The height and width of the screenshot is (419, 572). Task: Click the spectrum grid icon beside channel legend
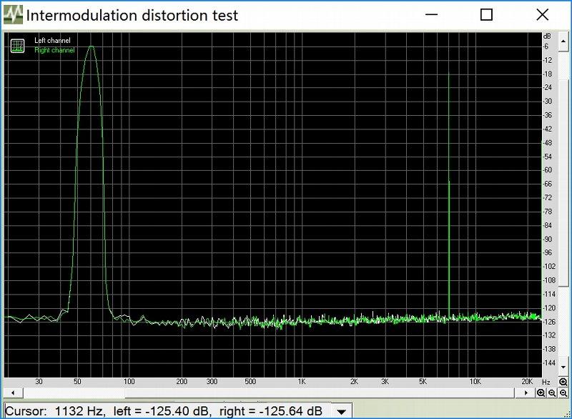(x=18, y=45)
